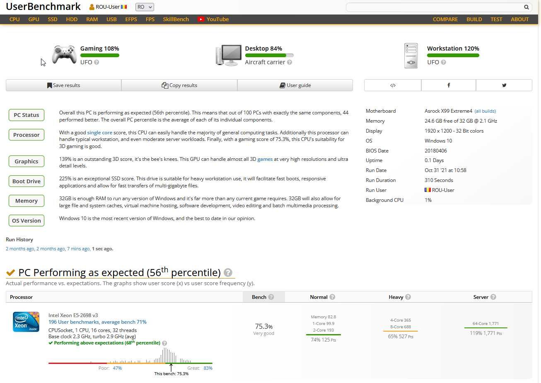Click the Great 83% link
541x383 pixels.
[208, 368]
